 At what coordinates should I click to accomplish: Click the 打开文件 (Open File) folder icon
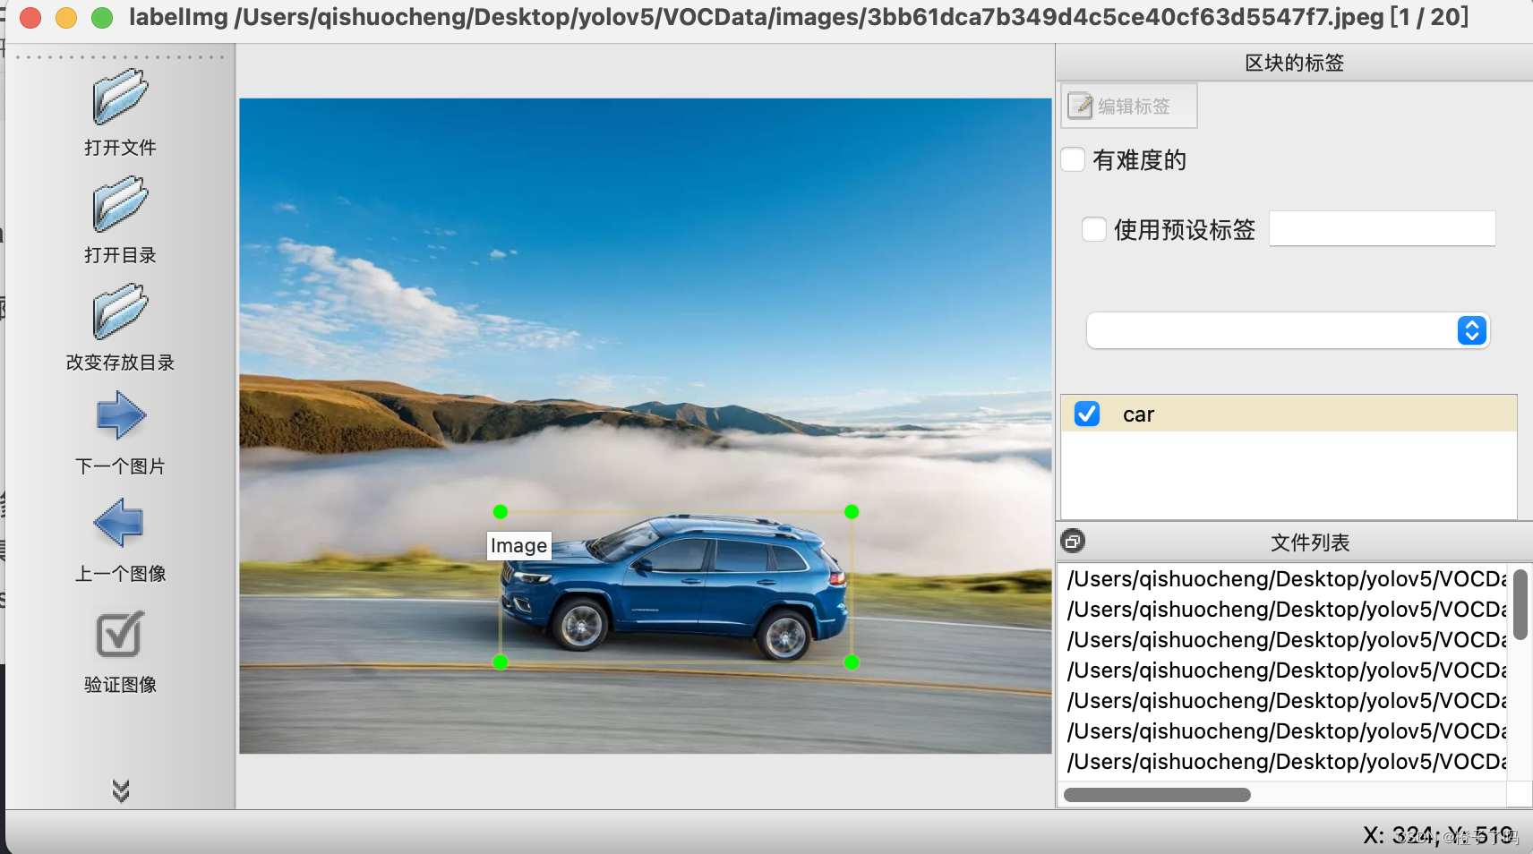pyautogui.click(x=120, y=97)
